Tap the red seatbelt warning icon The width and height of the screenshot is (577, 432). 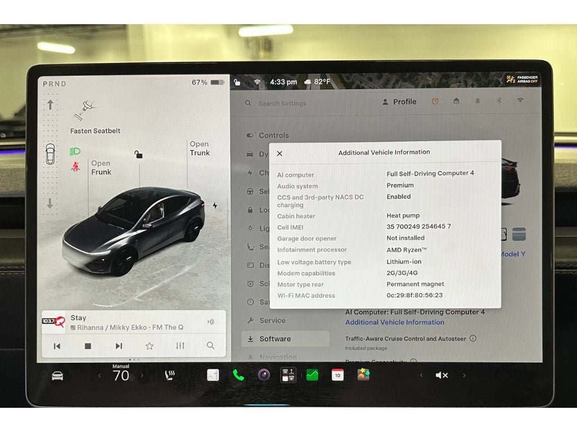(x=76, y=166)
